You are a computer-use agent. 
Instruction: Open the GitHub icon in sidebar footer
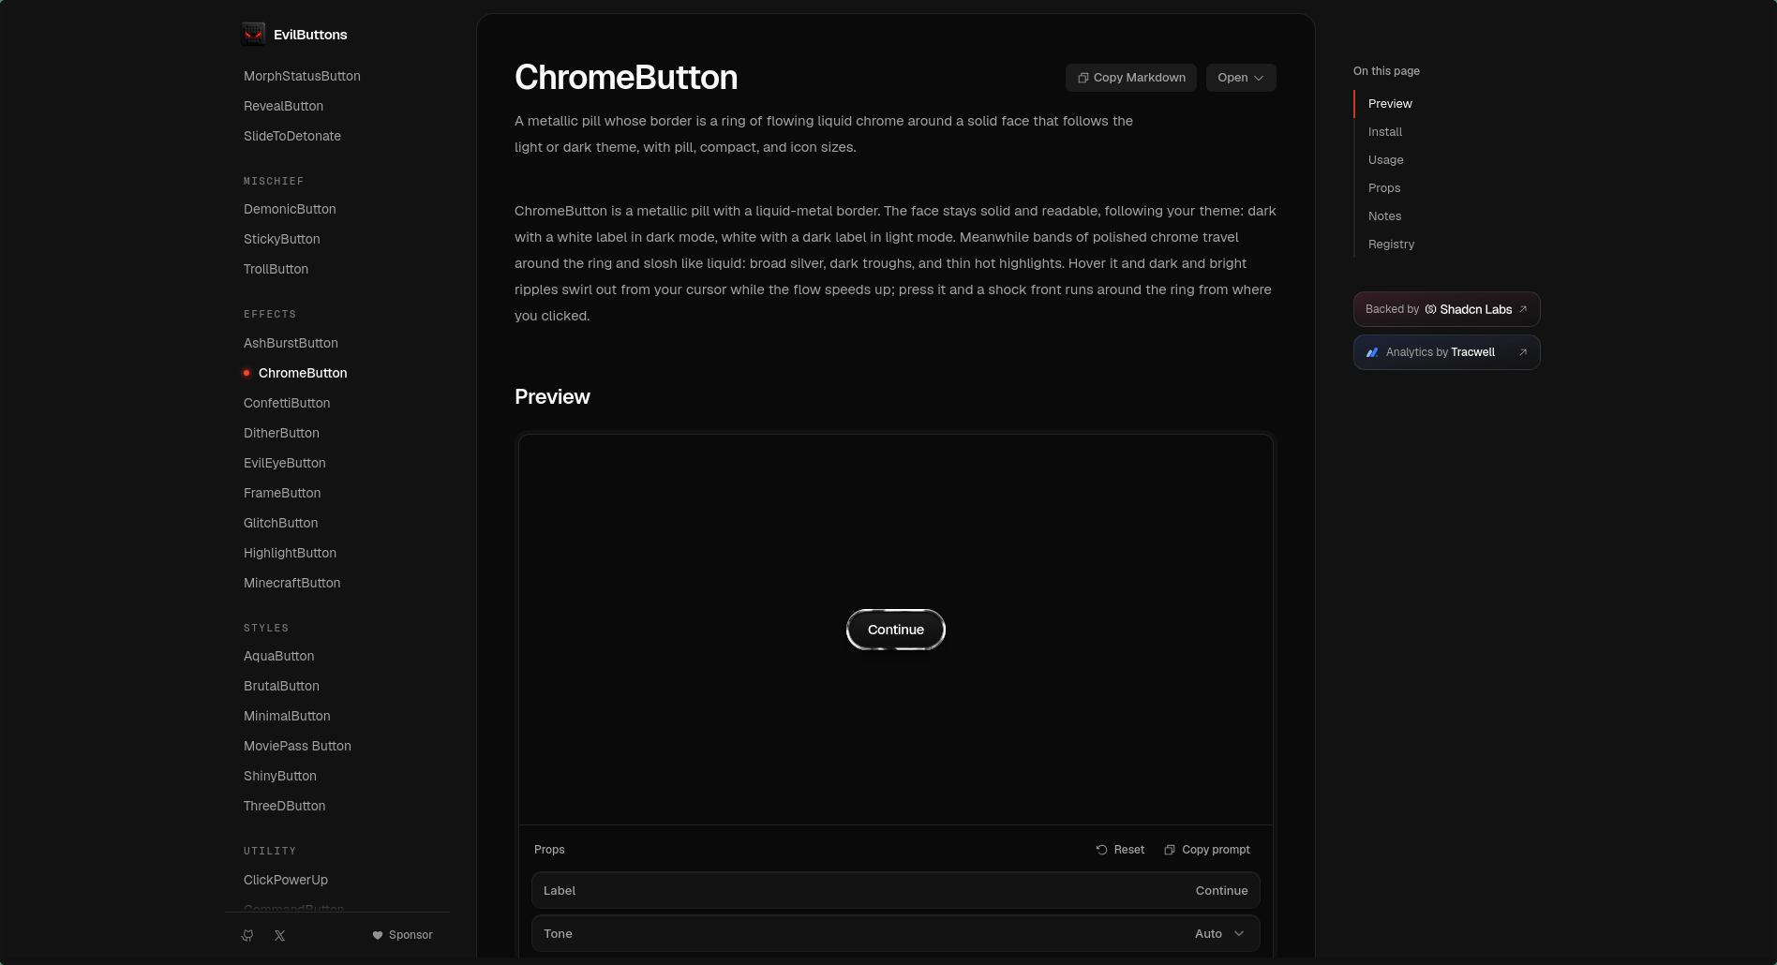(x=247, y=935)
